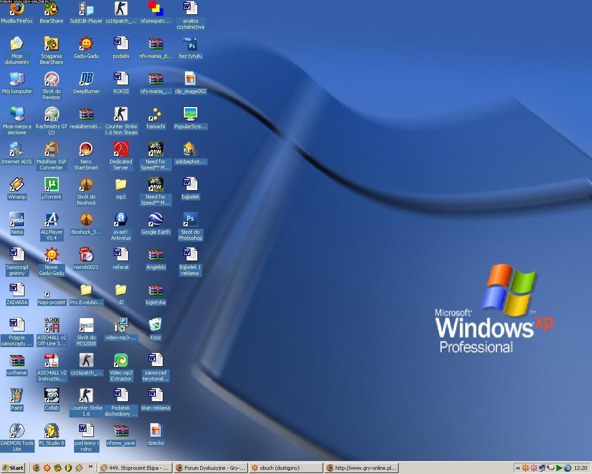The width and height of the screenshot is (592, 474).
Task: Click the Skrót do PES2008 icon
Action: pyautogui.click(x=86, y=332)
